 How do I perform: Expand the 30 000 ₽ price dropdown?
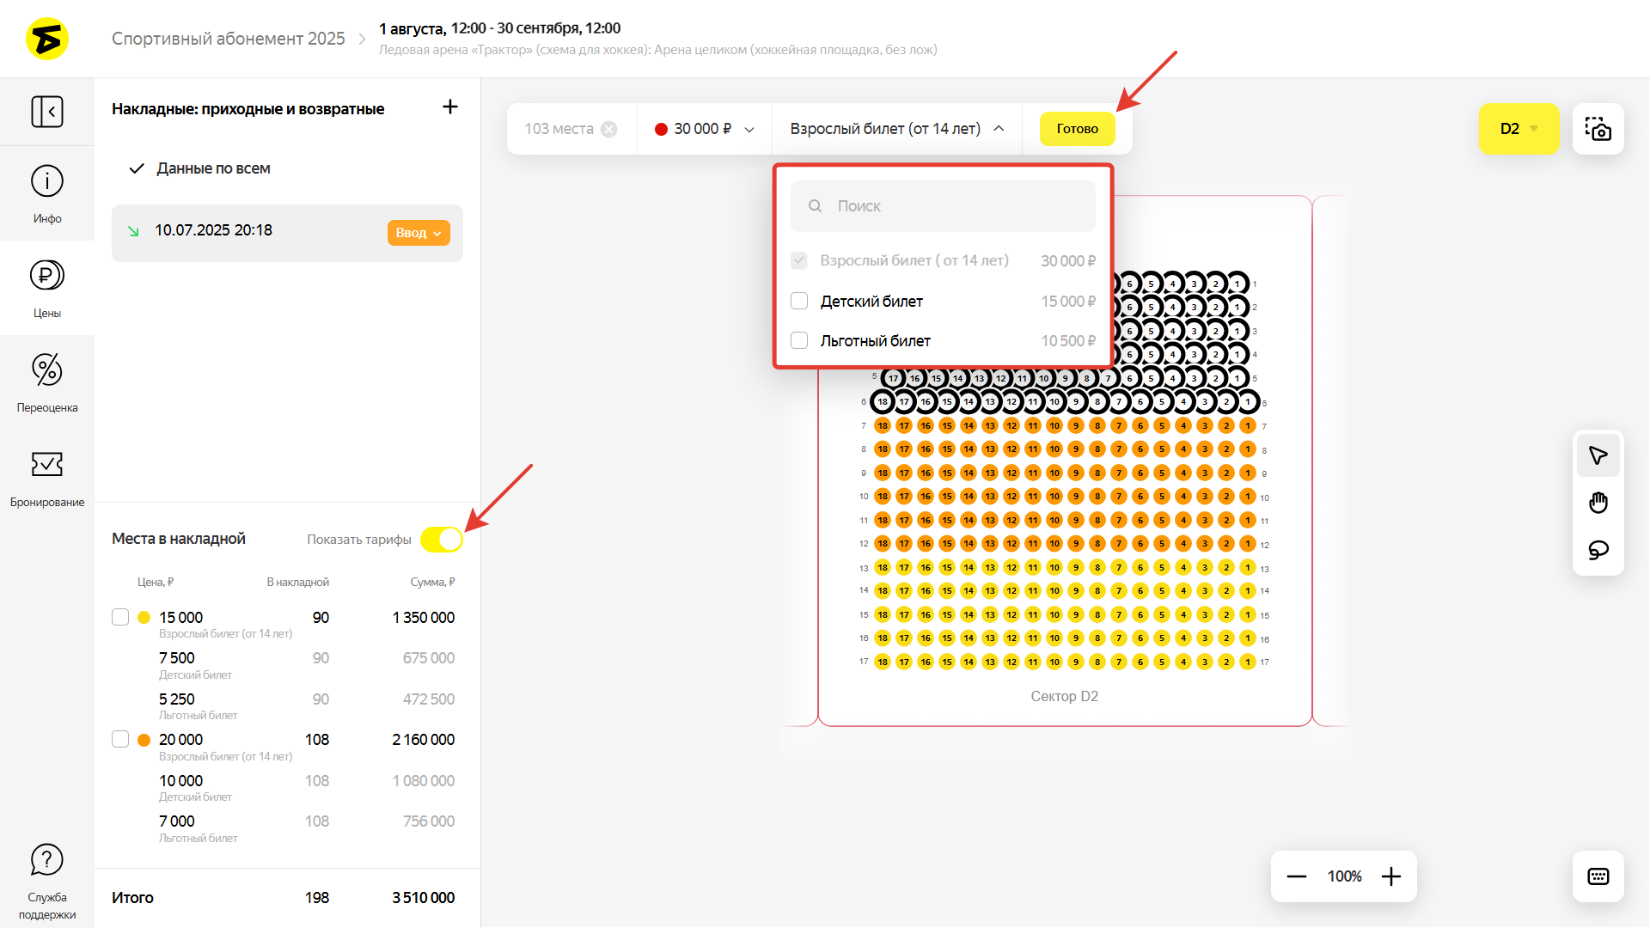(x=705, y=129)
